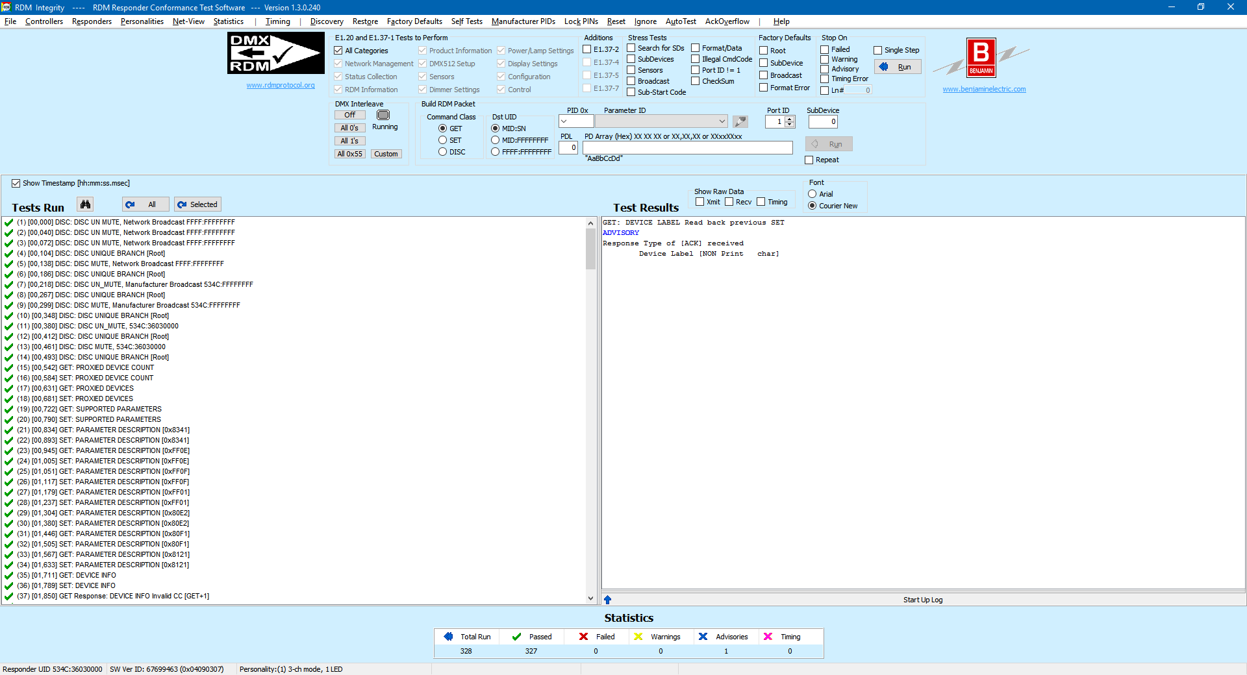Increase the Port ID stepper value

tap(790, 119)
